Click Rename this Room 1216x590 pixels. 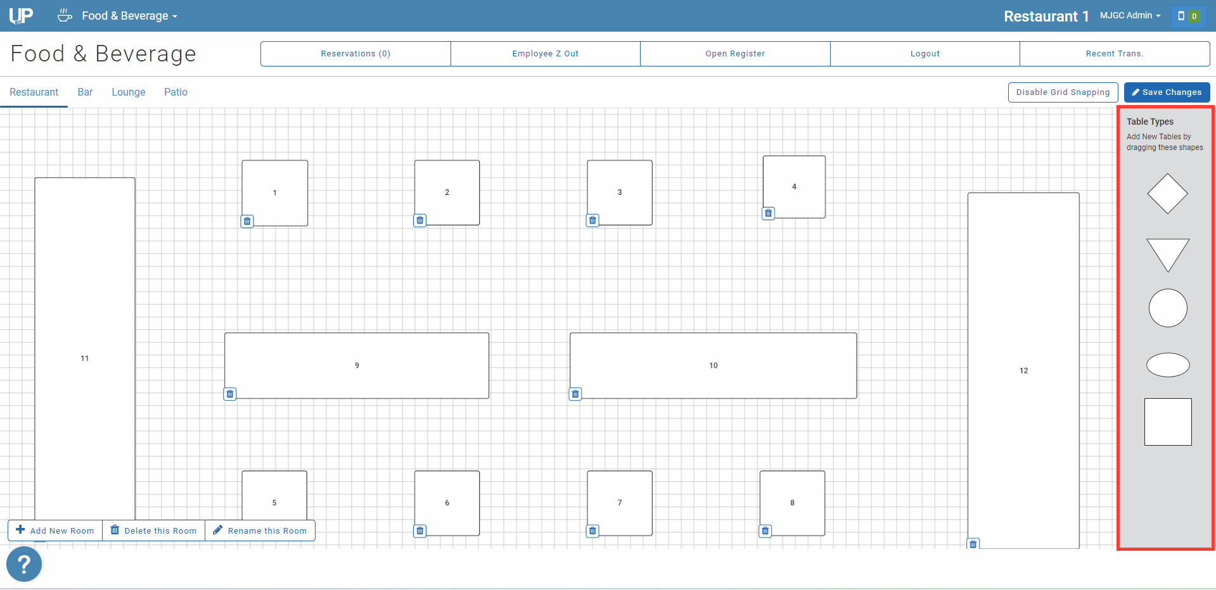coord(260,530)
